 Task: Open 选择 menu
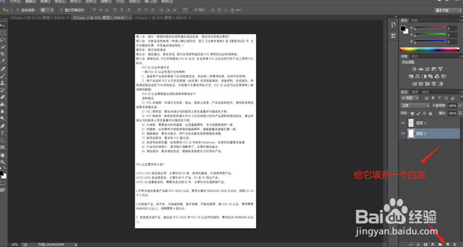[x=91, y=1]
